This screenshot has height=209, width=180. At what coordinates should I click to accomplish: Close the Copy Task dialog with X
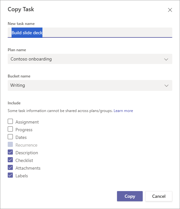(170, 10)
